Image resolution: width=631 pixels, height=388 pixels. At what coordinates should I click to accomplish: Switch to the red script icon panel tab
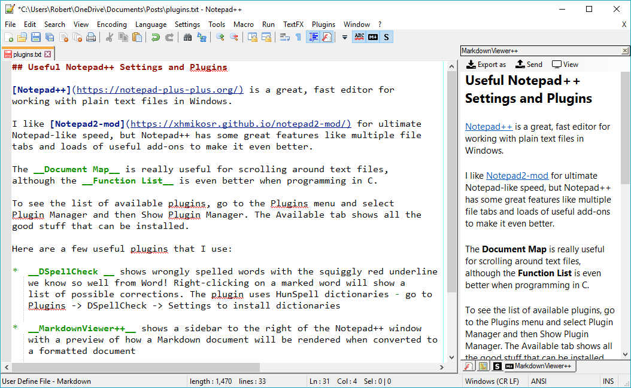point(468,366)
